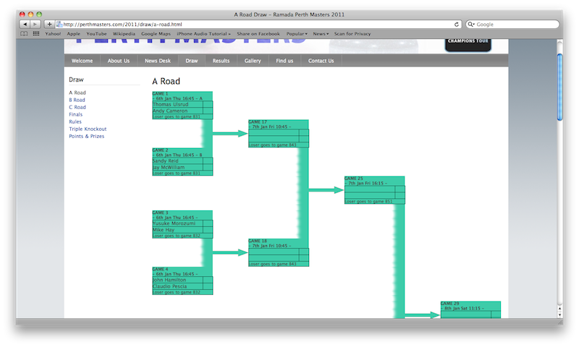Viewport: 579px width, 347px height.
Task: Click the scrollbar down arrow
Action: tap(559, 314)
